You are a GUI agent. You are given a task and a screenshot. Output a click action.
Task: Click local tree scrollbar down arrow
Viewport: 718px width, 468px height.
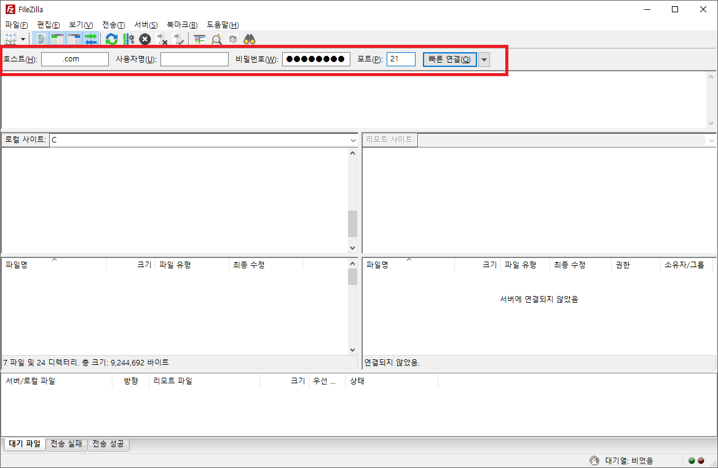352,248
